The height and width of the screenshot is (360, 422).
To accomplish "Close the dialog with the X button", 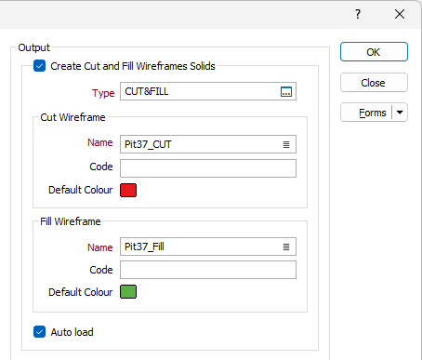I will 400,14.
